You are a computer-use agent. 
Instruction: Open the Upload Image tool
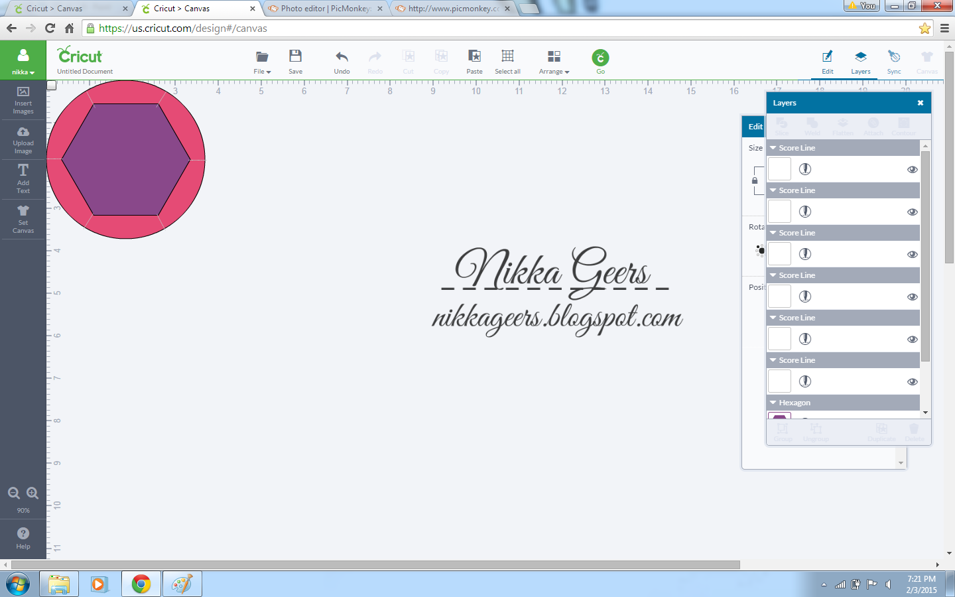(23, 140)
